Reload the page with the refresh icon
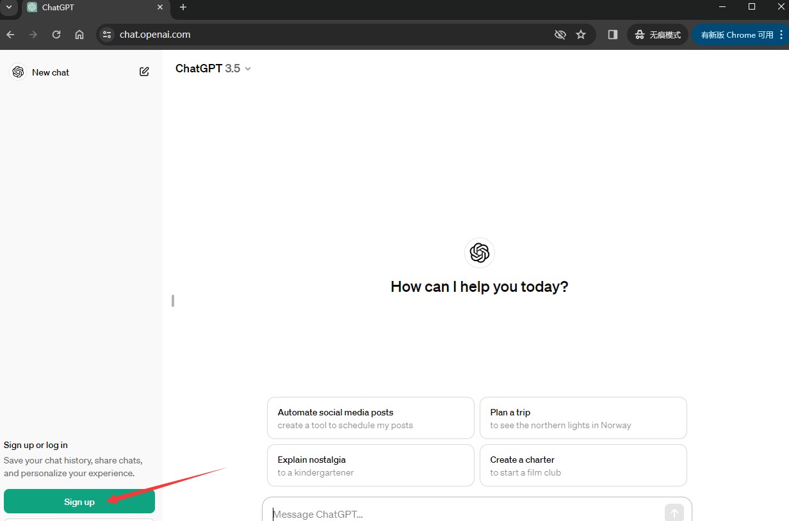The height and width of the screenshot is (521, 789). (x=56, y=35)
